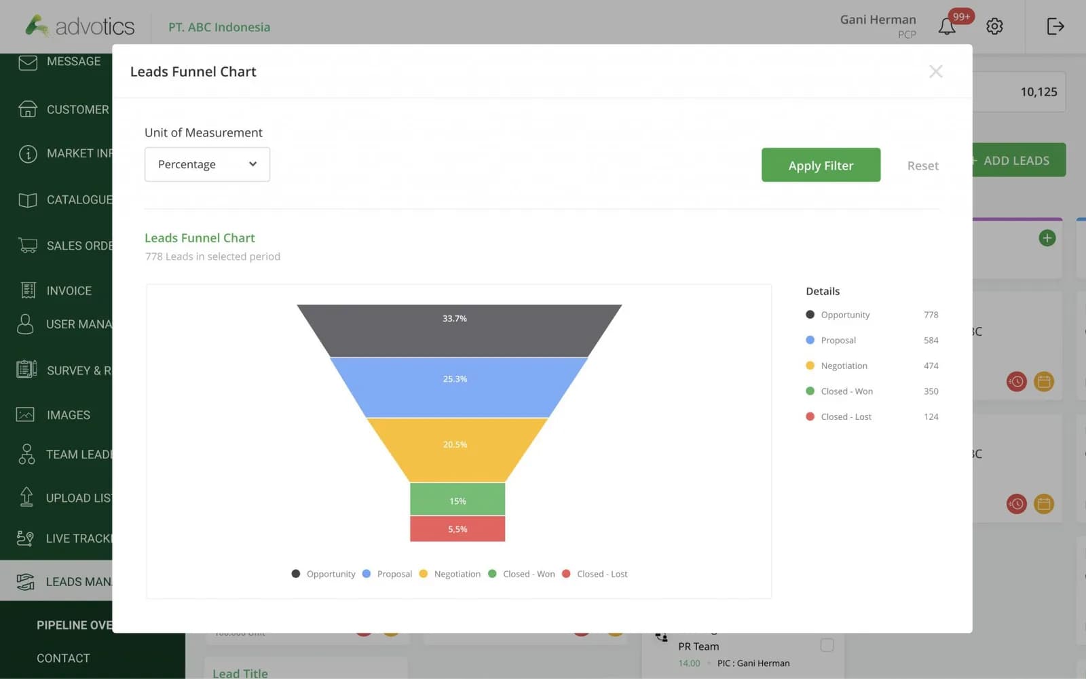Toggle Closed - Lost series in chart legend
The height and width of the screenshot is (679, 1086).
pyautogui.click(x=595, y=574)
